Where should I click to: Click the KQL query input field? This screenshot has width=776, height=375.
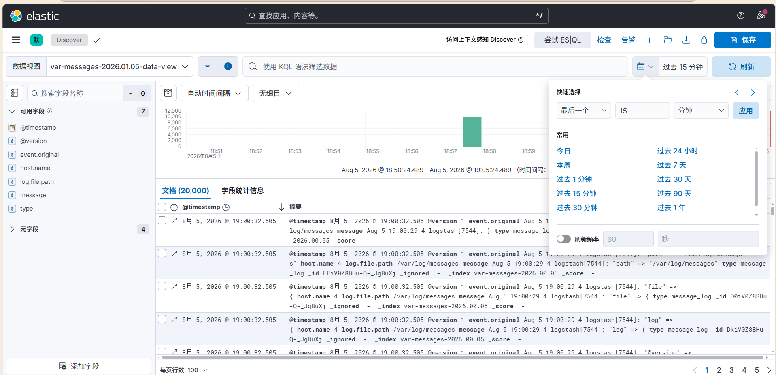tap(435, 66)
